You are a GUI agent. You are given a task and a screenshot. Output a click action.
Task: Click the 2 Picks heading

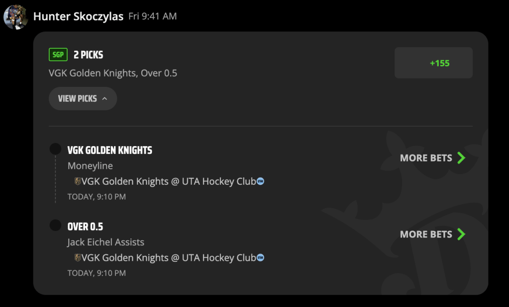coord(88,55)
